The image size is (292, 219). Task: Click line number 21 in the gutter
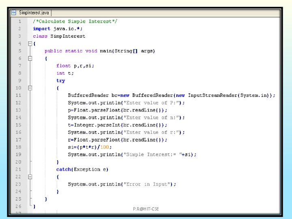(x=18, y=170)
